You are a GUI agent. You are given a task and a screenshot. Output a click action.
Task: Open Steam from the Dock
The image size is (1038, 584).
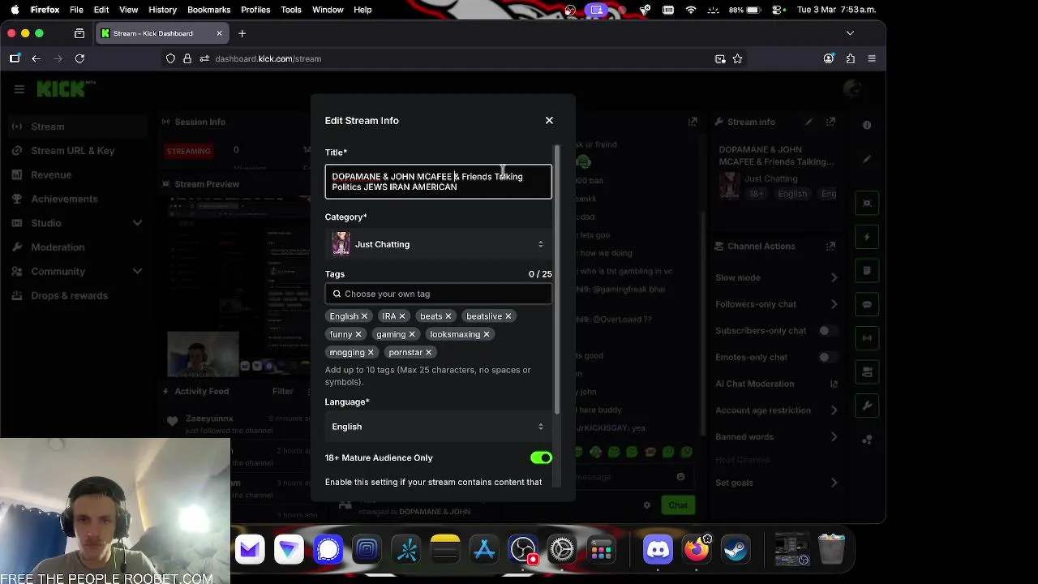(736, 550)
